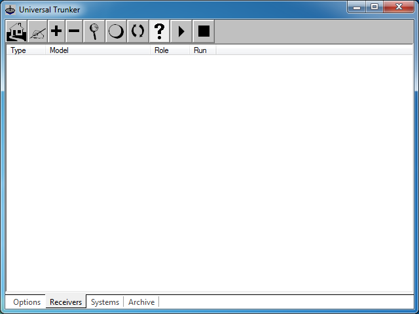Click the house home icon in toolbar
The width and height of the screenshot is (419, 314).
[16, 31]
